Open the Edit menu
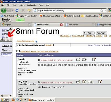 coord(8,5)
